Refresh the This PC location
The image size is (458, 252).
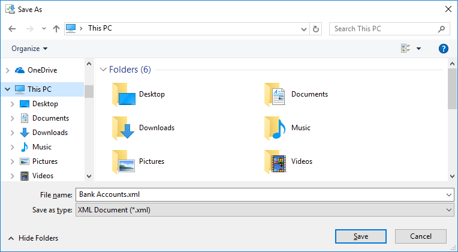(x=317, y=29)
